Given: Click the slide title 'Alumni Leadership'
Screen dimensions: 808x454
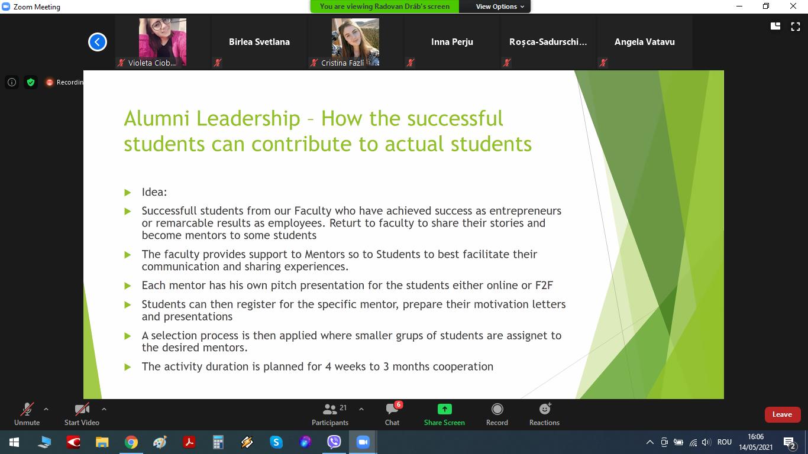Looking at the screenshot, I should [212, 118].
